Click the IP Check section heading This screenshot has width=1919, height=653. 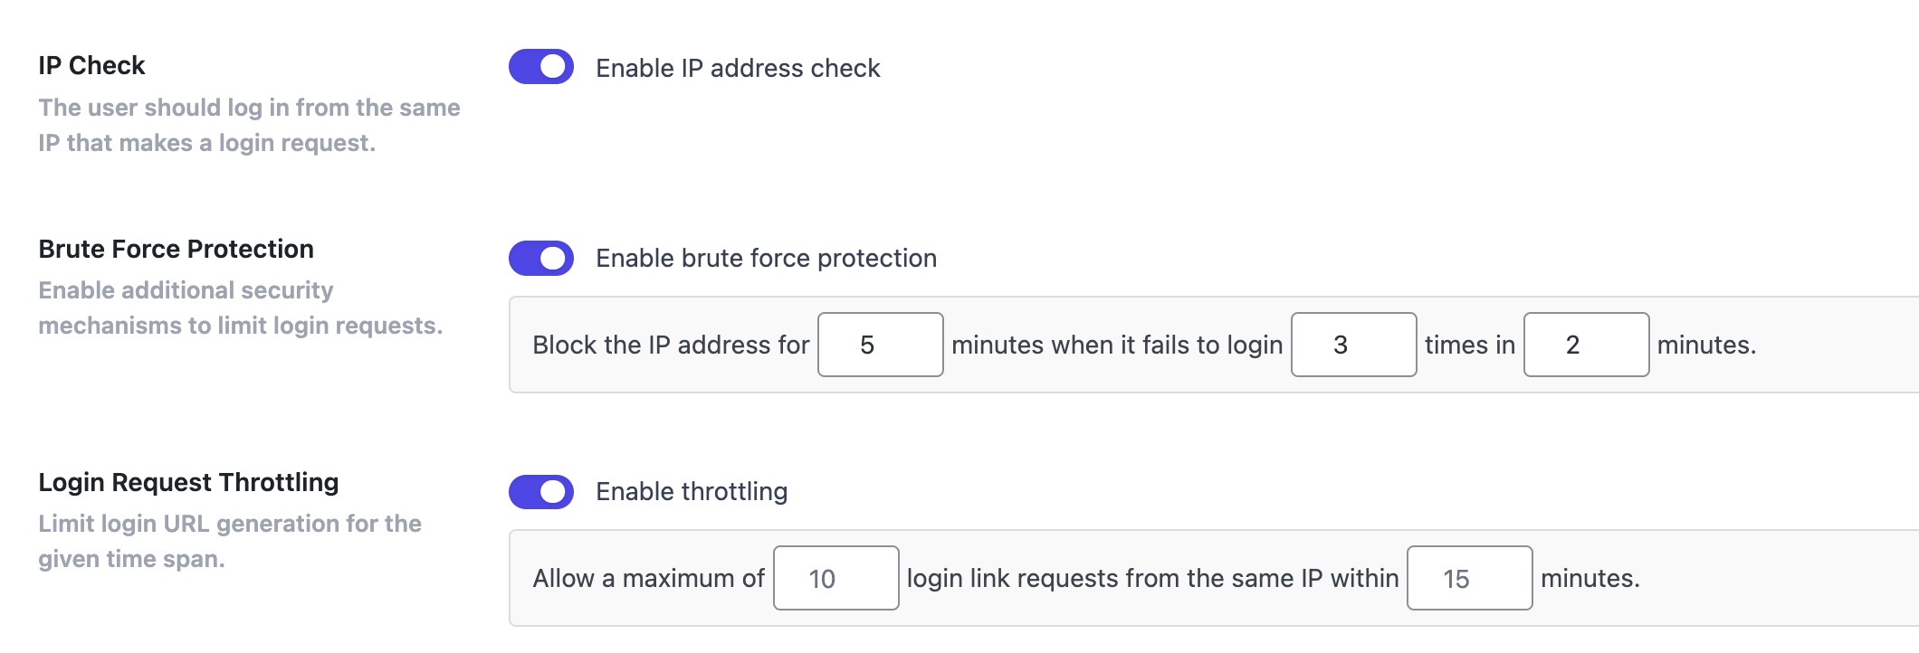(91, 64)
